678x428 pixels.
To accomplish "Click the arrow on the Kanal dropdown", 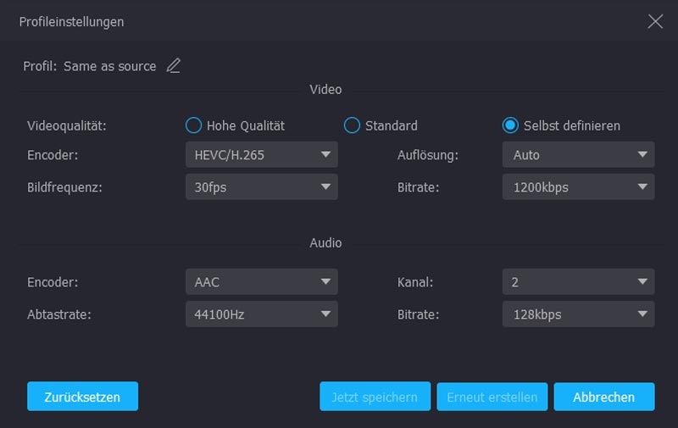I will (642, 282).
